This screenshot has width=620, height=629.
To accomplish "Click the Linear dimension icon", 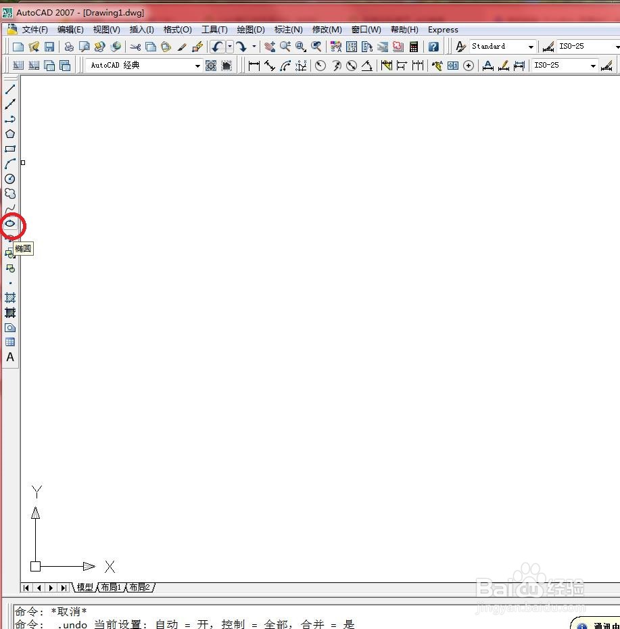I will [x=254, y=66].
